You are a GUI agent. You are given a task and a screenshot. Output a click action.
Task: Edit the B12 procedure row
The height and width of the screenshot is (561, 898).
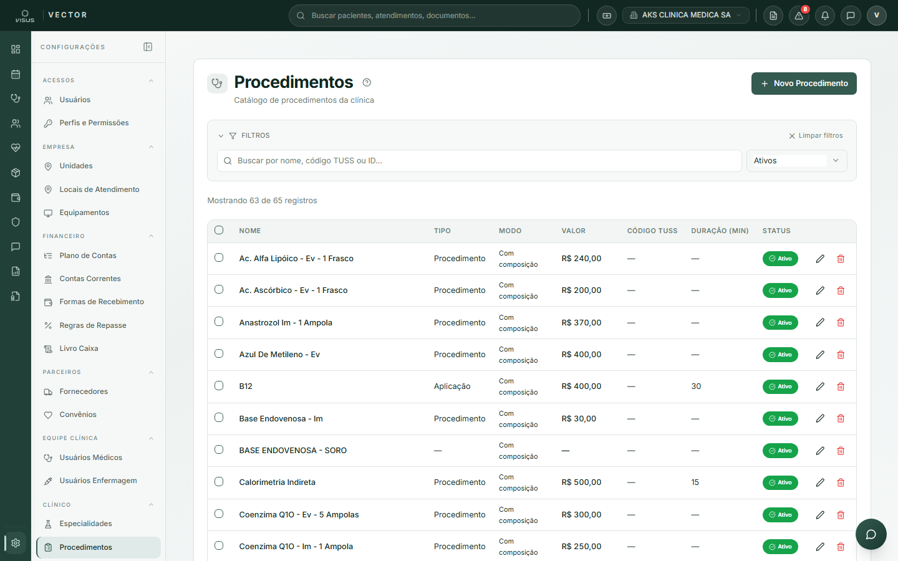click(x=820, y=386)
